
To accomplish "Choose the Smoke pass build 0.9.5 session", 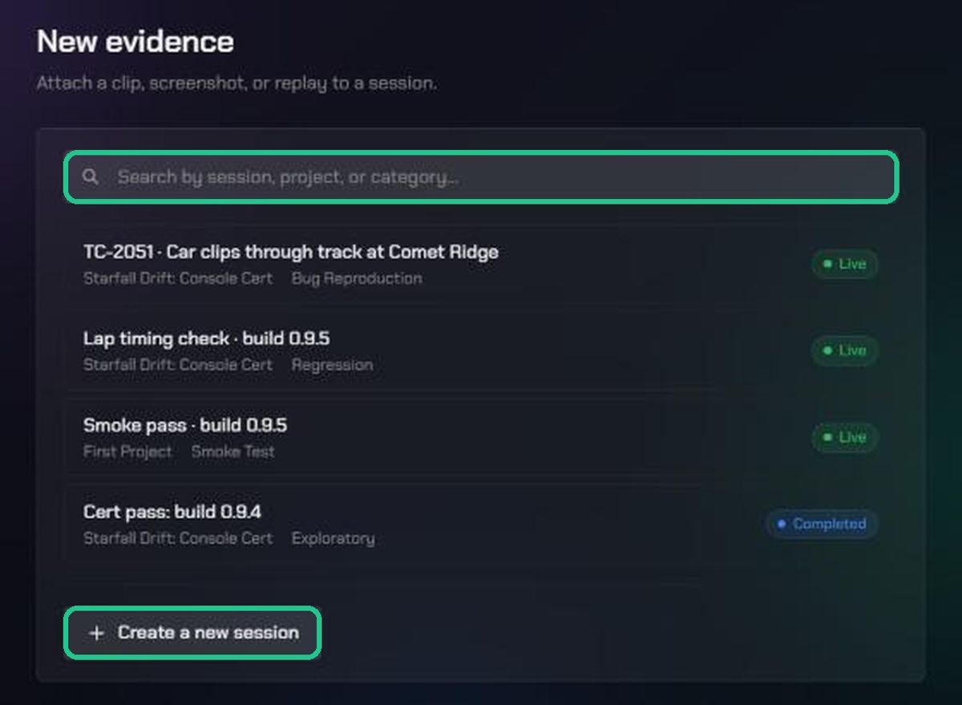I will pos(481,437).
